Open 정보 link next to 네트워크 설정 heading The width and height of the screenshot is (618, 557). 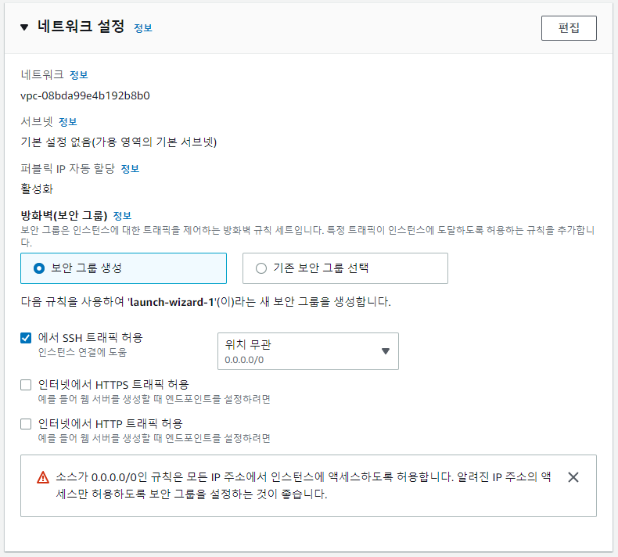(143, 28)
